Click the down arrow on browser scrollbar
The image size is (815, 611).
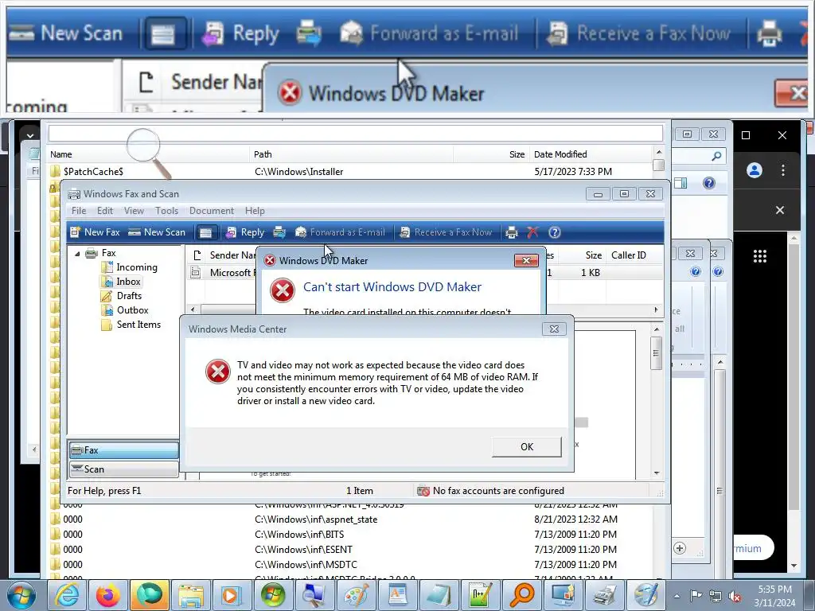coord(794,566)
